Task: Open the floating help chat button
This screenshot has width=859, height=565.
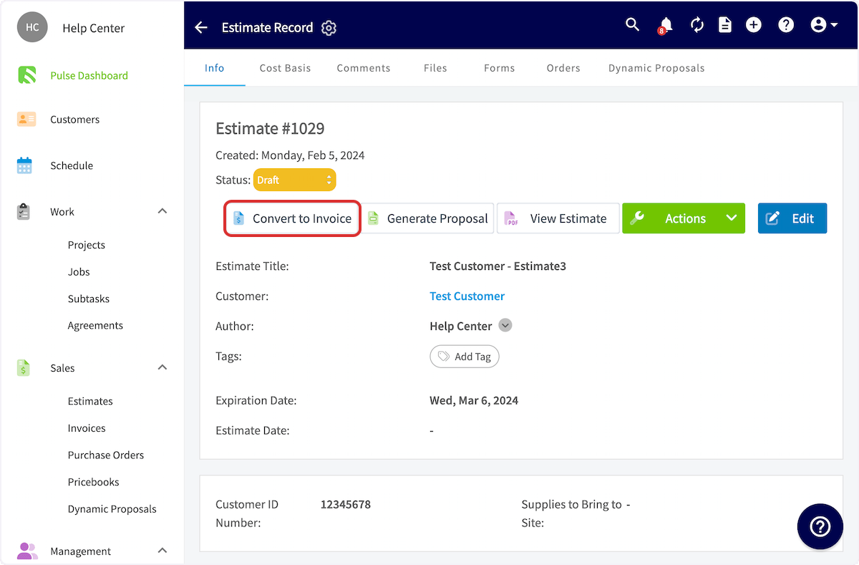Action: click(x=820, y=526)
